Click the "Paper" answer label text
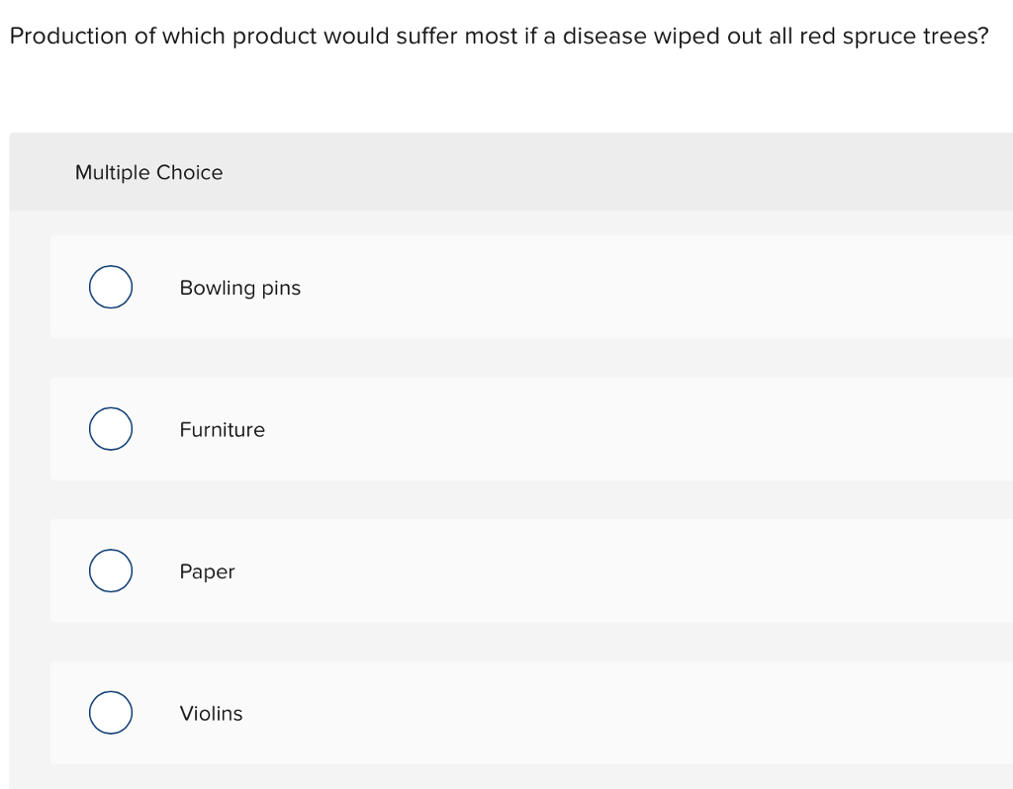This screenshot has height=789, width=1013. (207, 571)
